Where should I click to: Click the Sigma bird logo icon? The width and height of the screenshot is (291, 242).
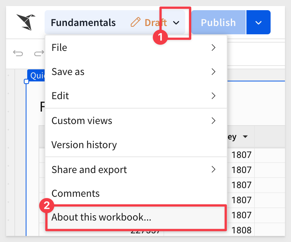point(26,22)
